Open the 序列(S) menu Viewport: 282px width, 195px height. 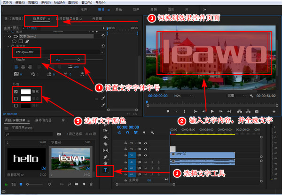click(46, 2)
